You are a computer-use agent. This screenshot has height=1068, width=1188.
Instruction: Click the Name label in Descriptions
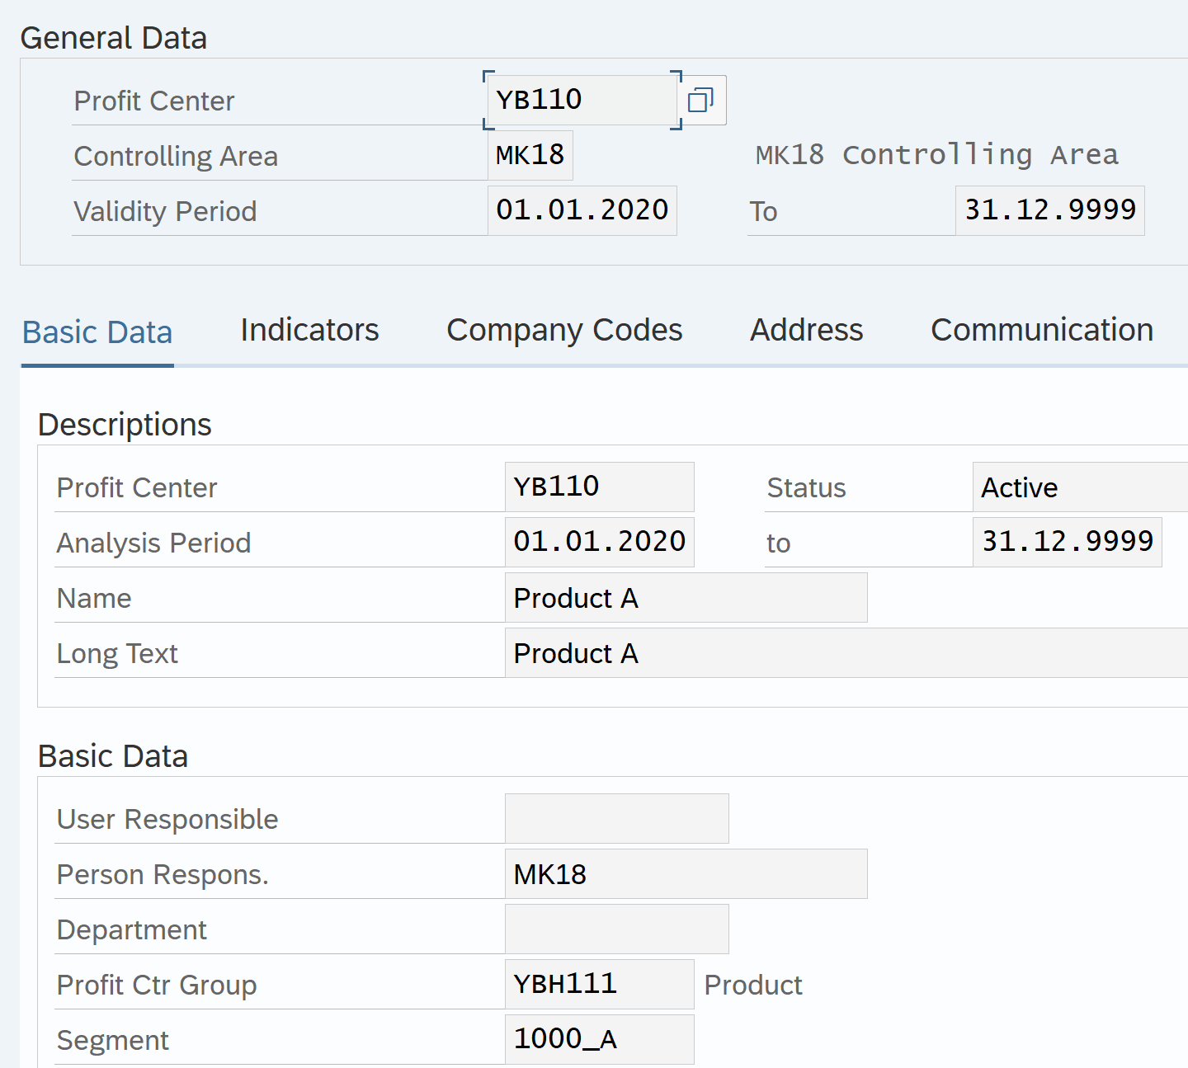pyautogui.click(x=94, y=598)
